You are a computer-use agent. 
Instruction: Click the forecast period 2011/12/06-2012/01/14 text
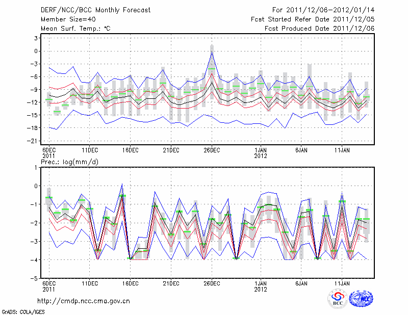323,10
